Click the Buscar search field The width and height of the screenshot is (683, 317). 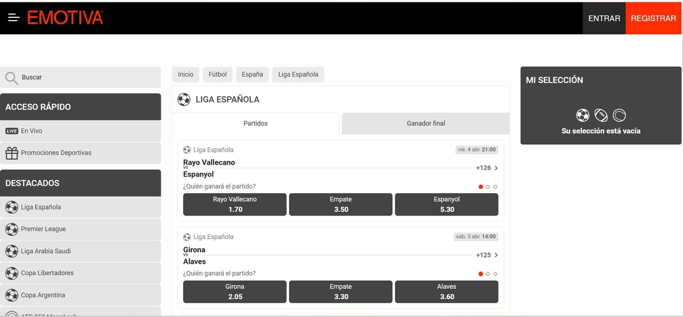coord(81,78)
